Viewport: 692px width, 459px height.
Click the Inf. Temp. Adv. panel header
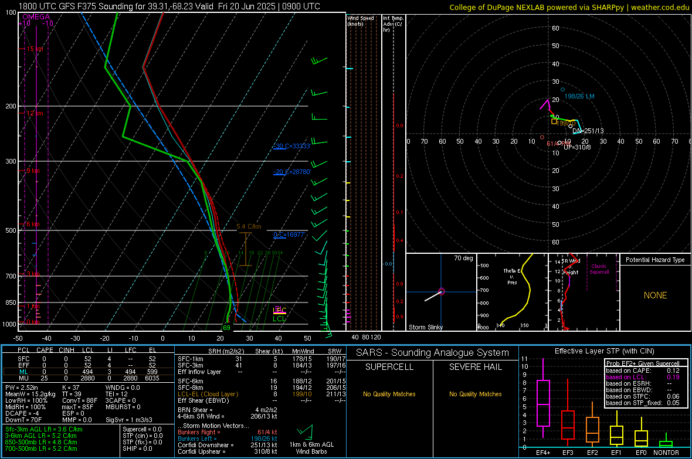(393, 24)
